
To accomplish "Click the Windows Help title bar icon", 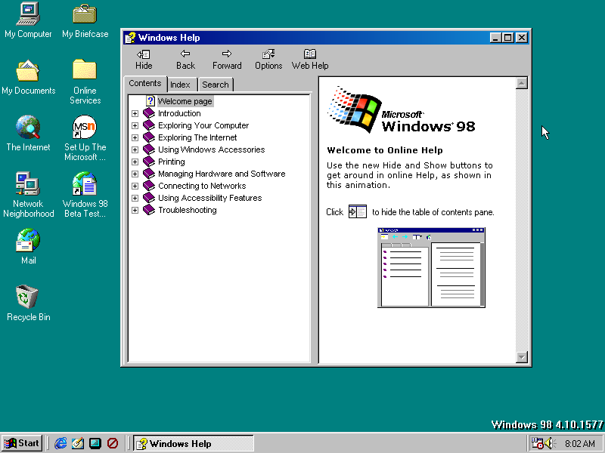I will pyautogui.click(x=130, y=37).
